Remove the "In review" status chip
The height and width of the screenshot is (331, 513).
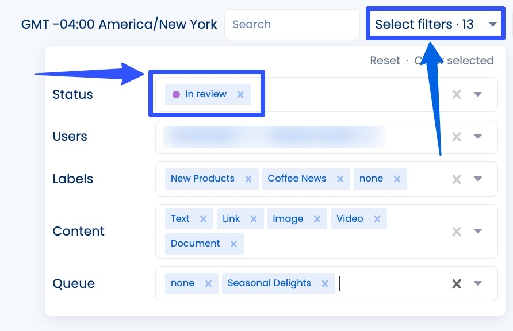tap(239, 94)
